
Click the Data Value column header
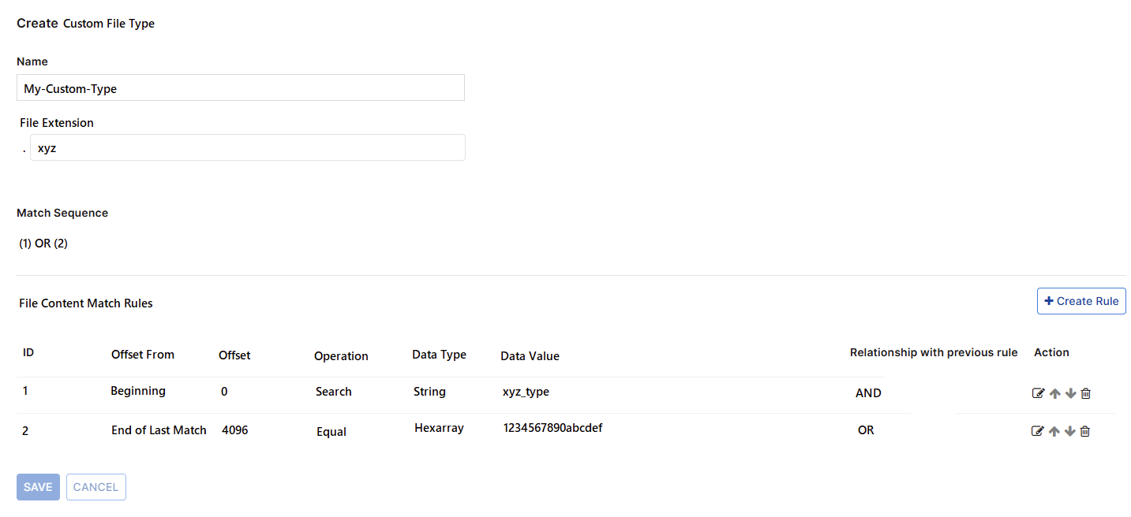530,356
